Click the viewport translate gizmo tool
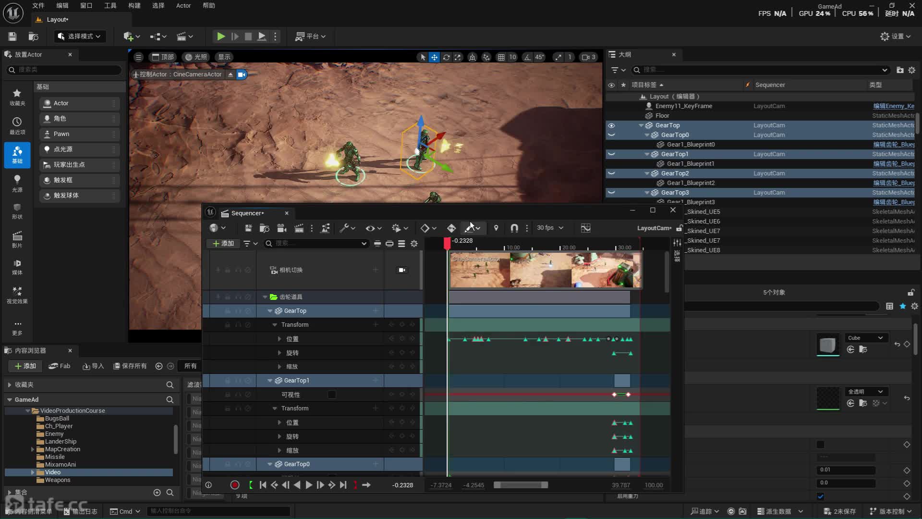Viewport: 922px width, 519px height. 434,57
